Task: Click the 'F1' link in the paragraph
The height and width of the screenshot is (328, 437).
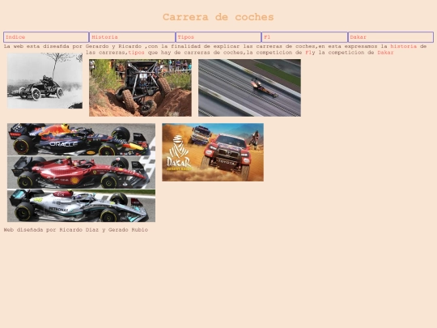Action: [x=308, y=53]
